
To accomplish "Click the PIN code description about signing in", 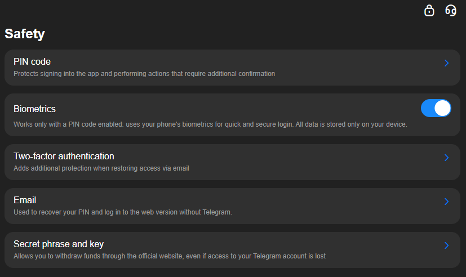I will (144, 74).
